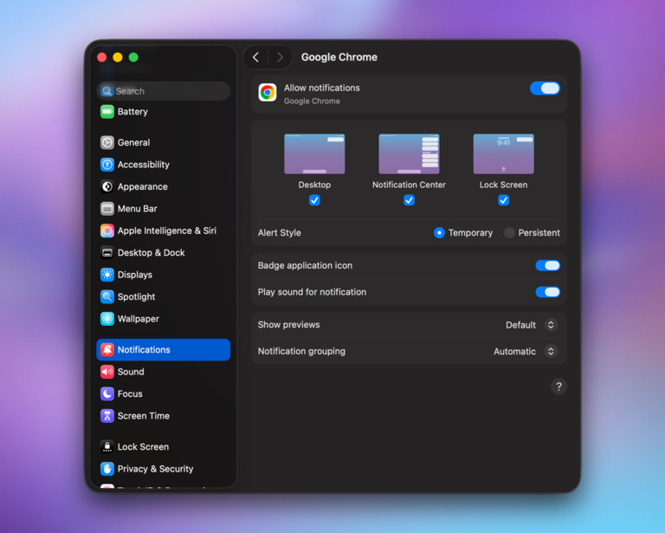This screenshot has width=665, height=533.
Task: Go forward with the right chevron
Action: coord(280,57)
